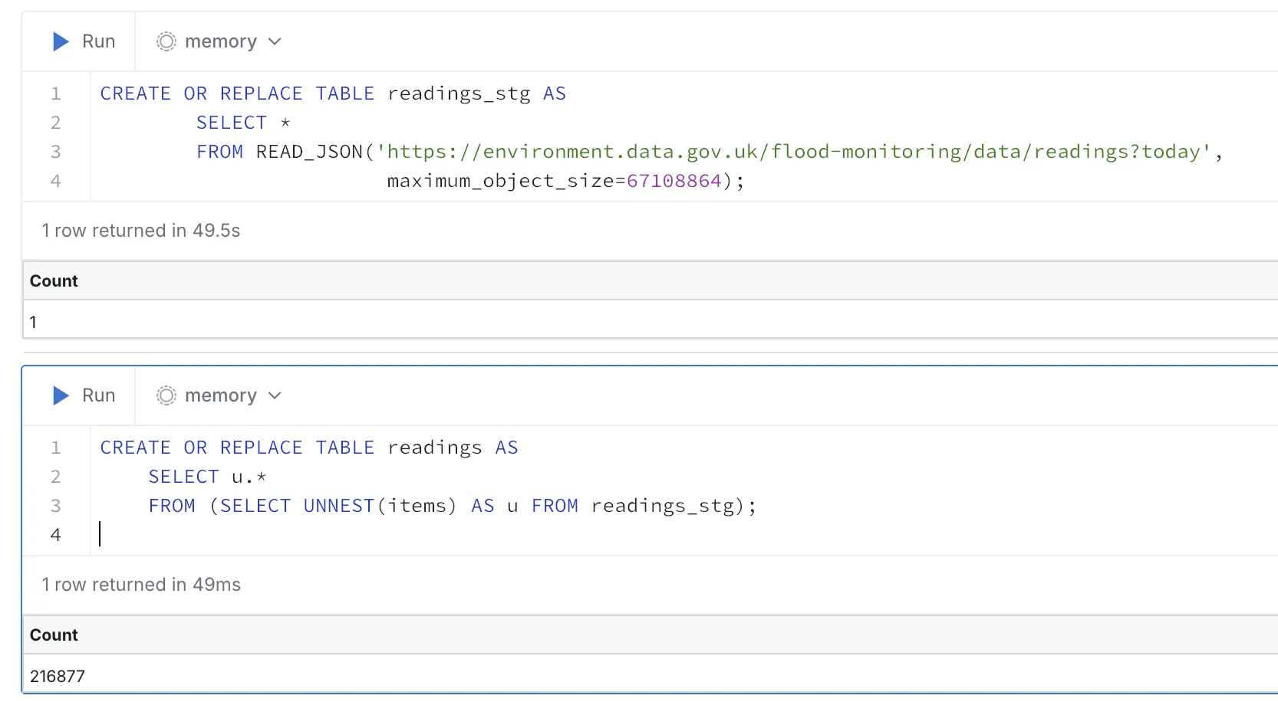Open the first cell's memory database selector label
The image size is (1278, 702).
(220, 41)
